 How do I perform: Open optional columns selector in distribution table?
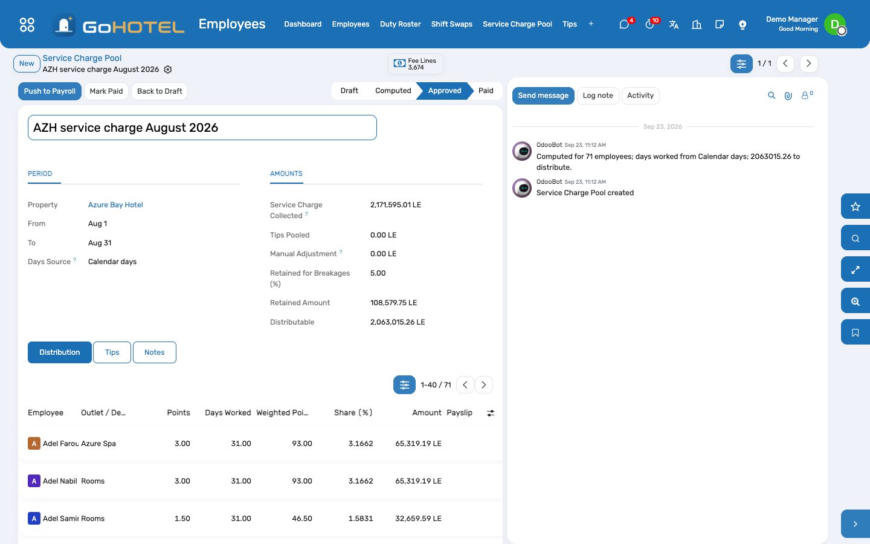point(491,413)
